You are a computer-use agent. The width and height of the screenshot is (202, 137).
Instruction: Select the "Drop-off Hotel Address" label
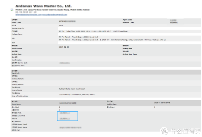[20, 96]
